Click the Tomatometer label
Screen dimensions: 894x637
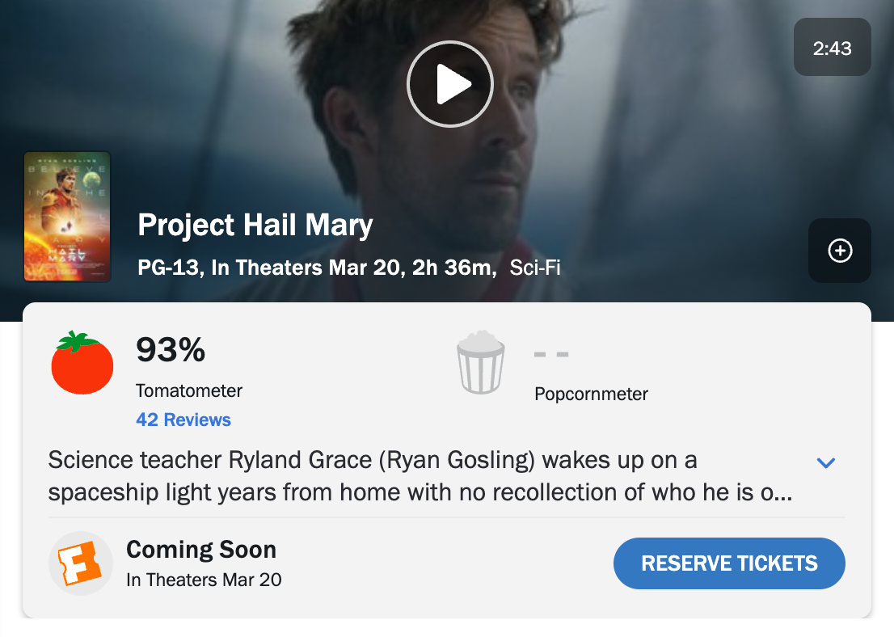[x=189, y=390]
